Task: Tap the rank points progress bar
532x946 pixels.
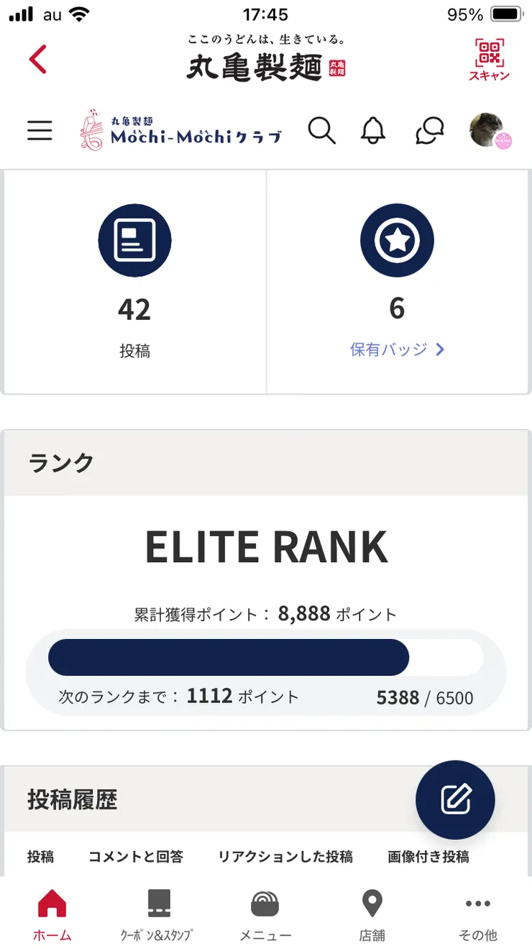Action: point(265,658)
